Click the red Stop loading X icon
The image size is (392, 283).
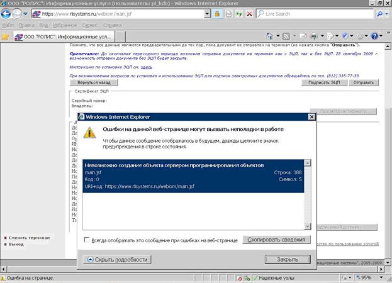(249, 14)
